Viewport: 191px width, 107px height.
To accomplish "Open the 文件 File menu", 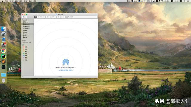I will pyautogui.click(x=11, y=1).
